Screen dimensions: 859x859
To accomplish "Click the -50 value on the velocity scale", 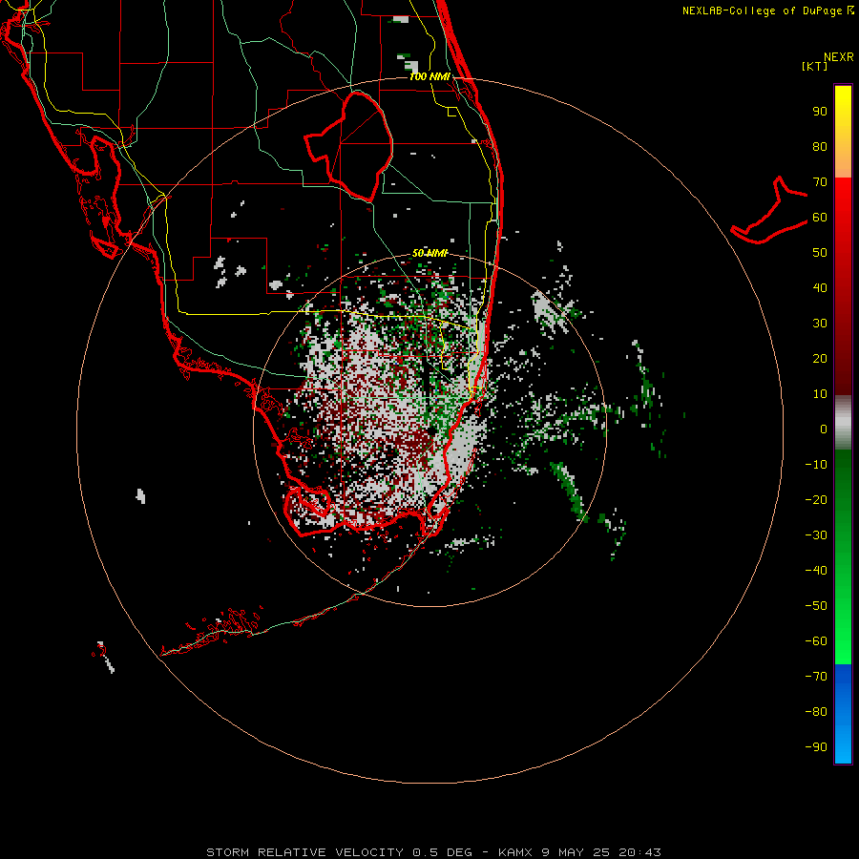I will (x=816, y=606).
